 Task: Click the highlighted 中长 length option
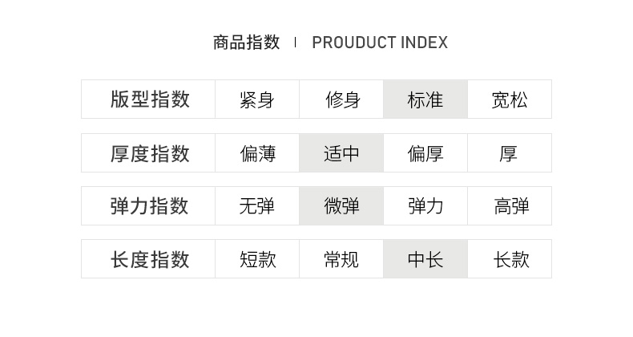pyautogui.click(x=425, y=259)
